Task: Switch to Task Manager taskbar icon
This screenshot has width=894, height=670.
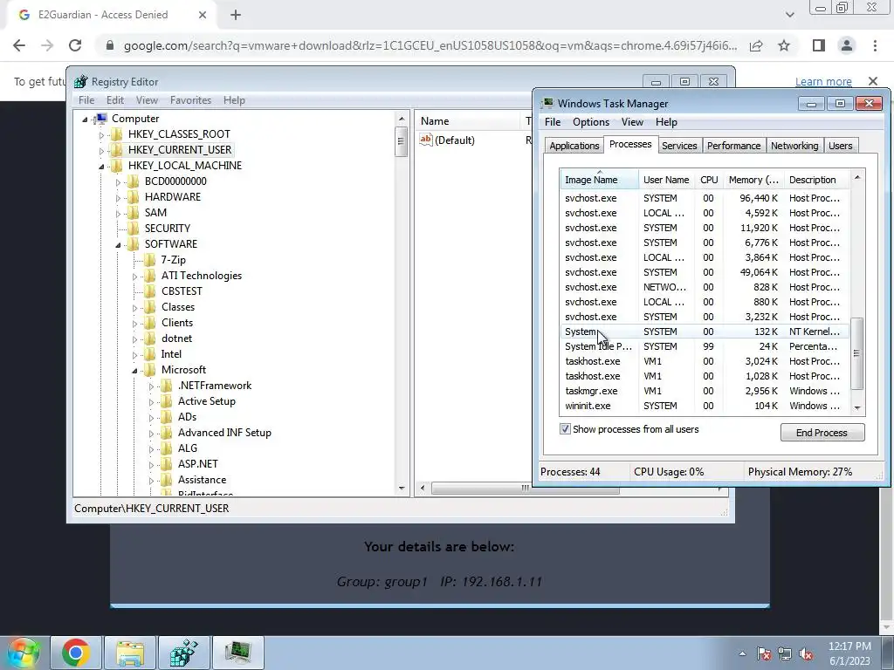Action: click(237, 653)
